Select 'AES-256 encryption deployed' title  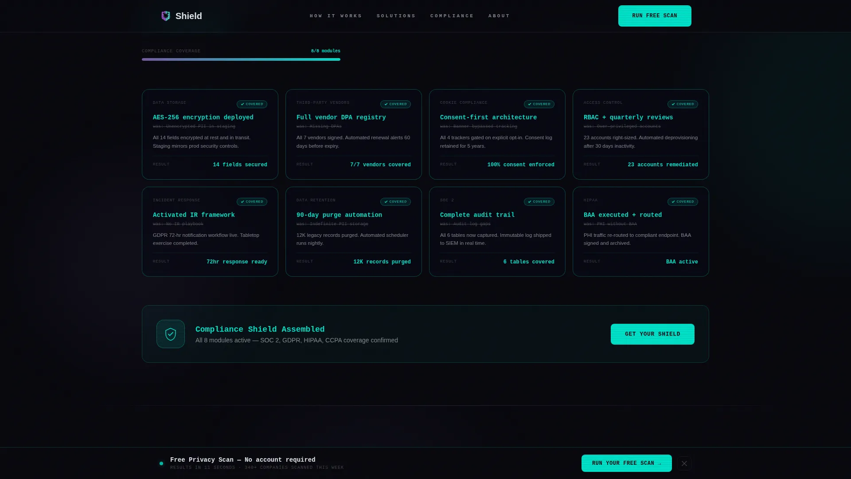[x=203, y=118]
